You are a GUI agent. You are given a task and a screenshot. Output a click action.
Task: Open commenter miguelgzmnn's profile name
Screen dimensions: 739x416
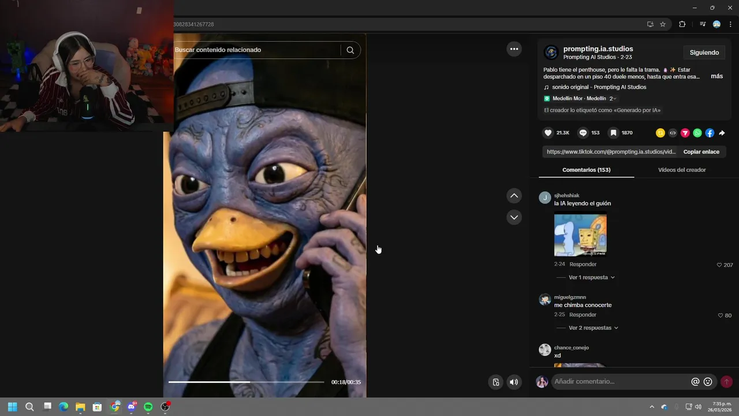click(x=570, y=298)
